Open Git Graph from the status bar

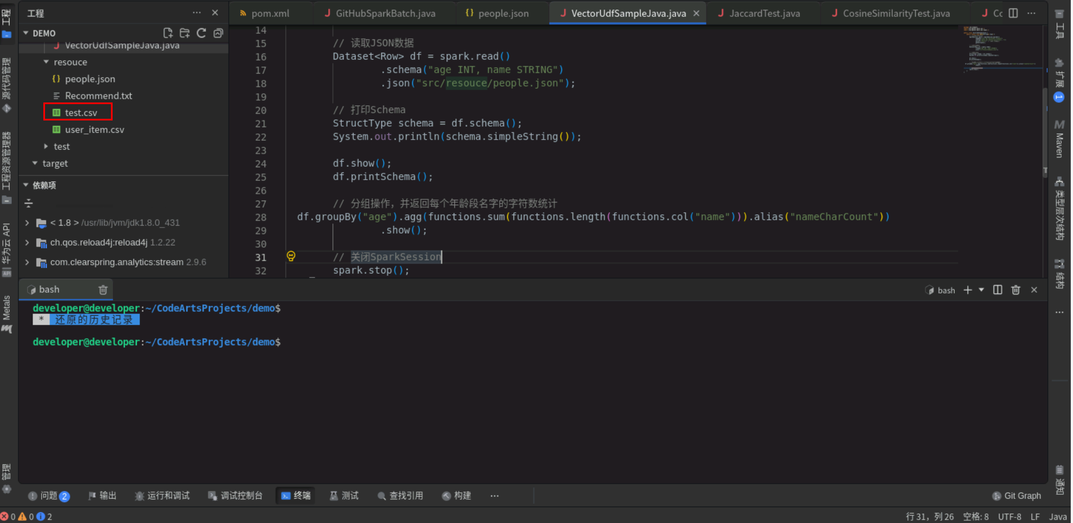1017,496
